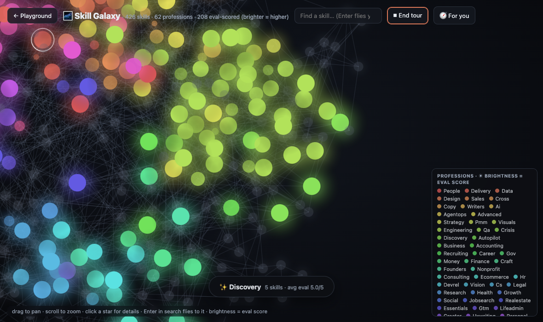Pick Writers in the professions legend

pyautogui.click(x=472, y=207)
